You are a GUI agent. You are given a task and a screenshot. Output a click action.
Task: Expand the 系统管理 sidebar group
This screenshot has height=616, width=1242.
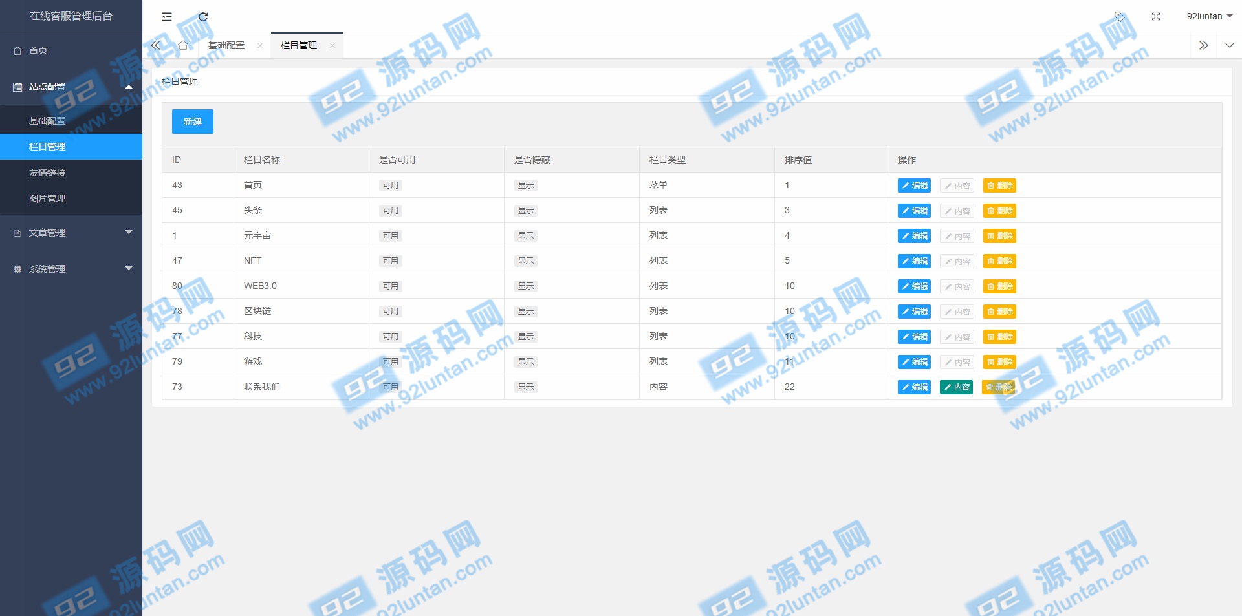tap(71, 269)
